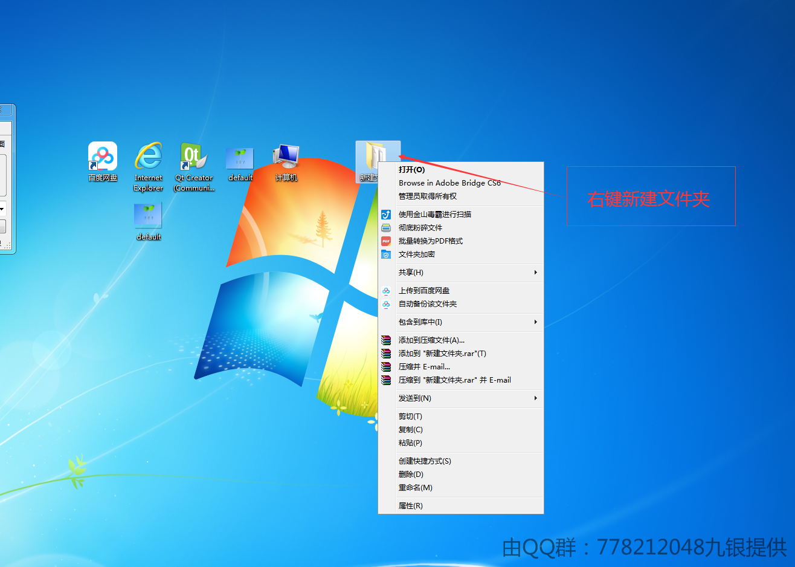Choose 创建快捷方式(S) from the menu

tap(461, 461)
